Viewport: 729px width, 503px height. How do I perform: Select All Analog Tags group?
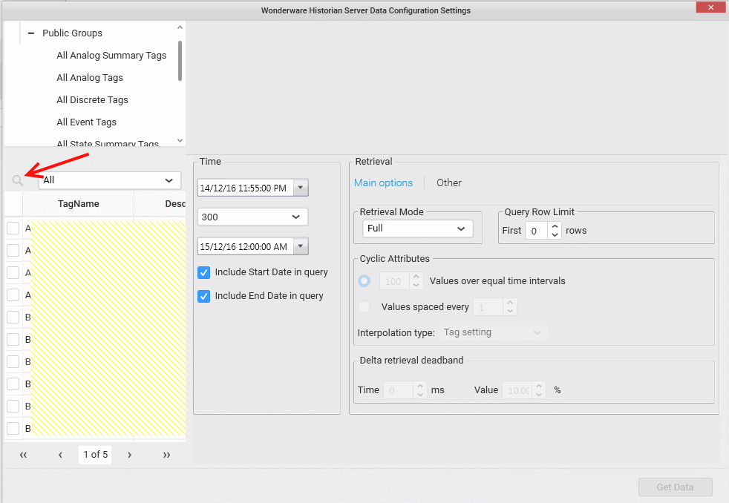tap(90, 78)
